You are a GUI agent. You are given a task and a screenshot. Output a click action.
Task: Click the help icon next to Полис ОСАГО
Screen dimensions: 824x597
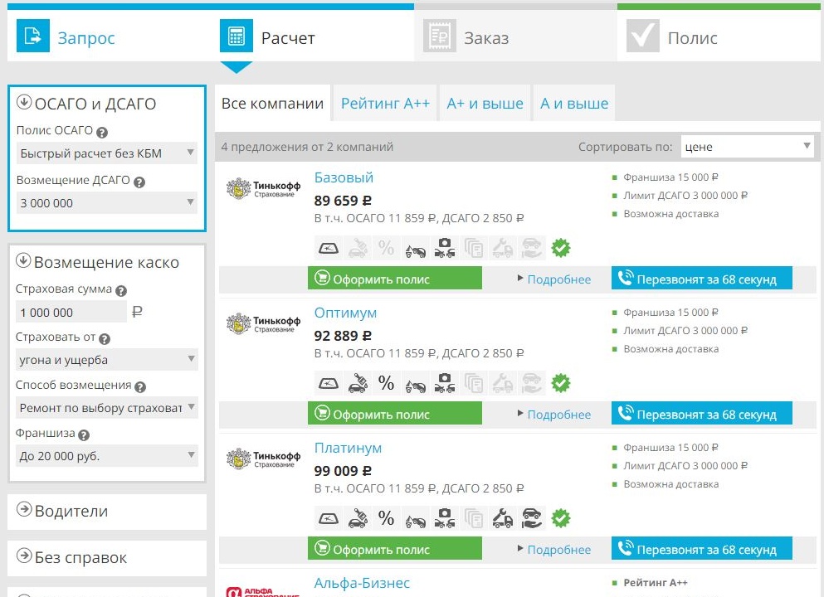(102, 132)
